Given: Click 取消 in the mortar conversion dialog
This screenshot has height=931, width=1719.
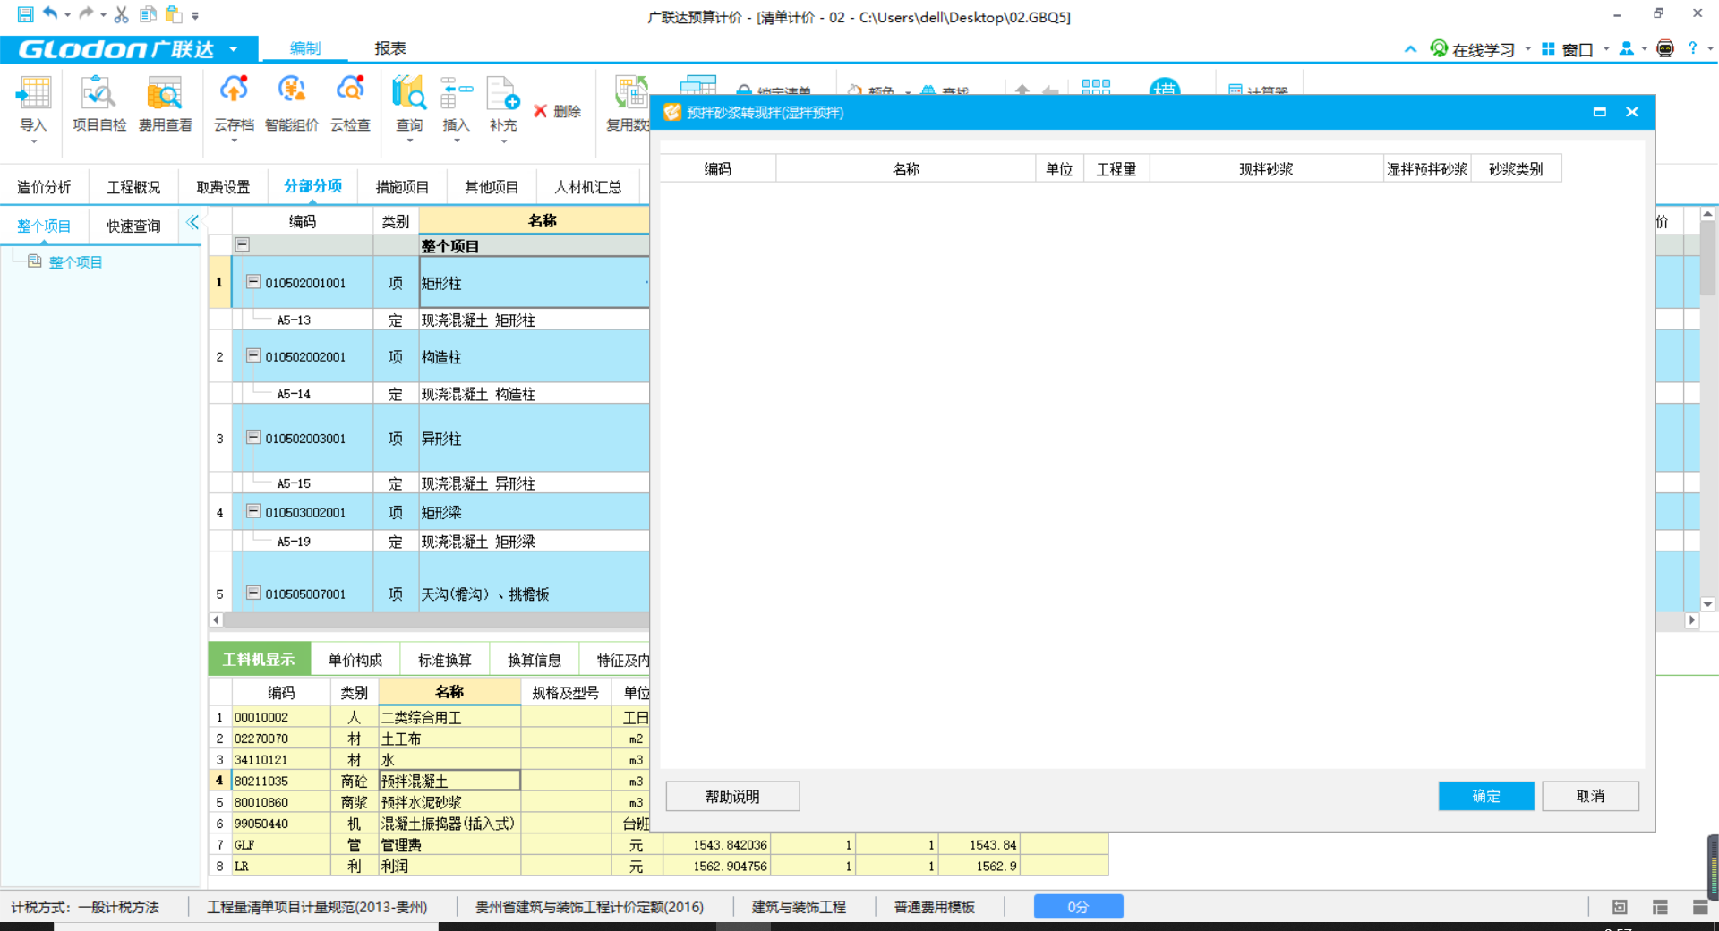Looking at the screenshot, I should [1590, 796].
